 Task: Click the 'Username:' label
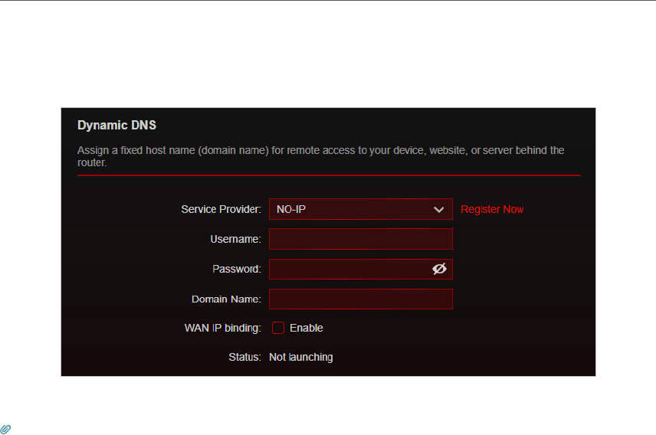[235, 239]
